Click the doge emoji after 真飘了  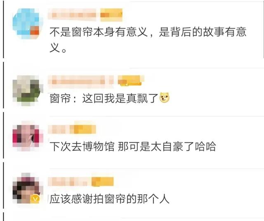click(165, 98)
